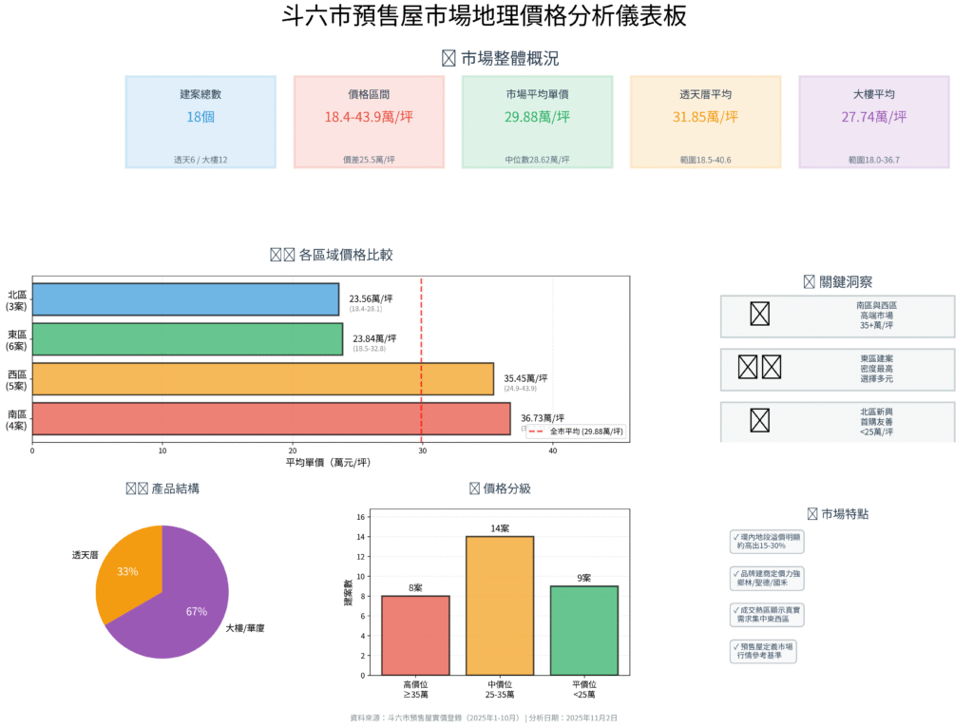Screen dimensions: 973x728
Task: Click the green 平價位 9案 bar
Action: click(x=583, y=630)
